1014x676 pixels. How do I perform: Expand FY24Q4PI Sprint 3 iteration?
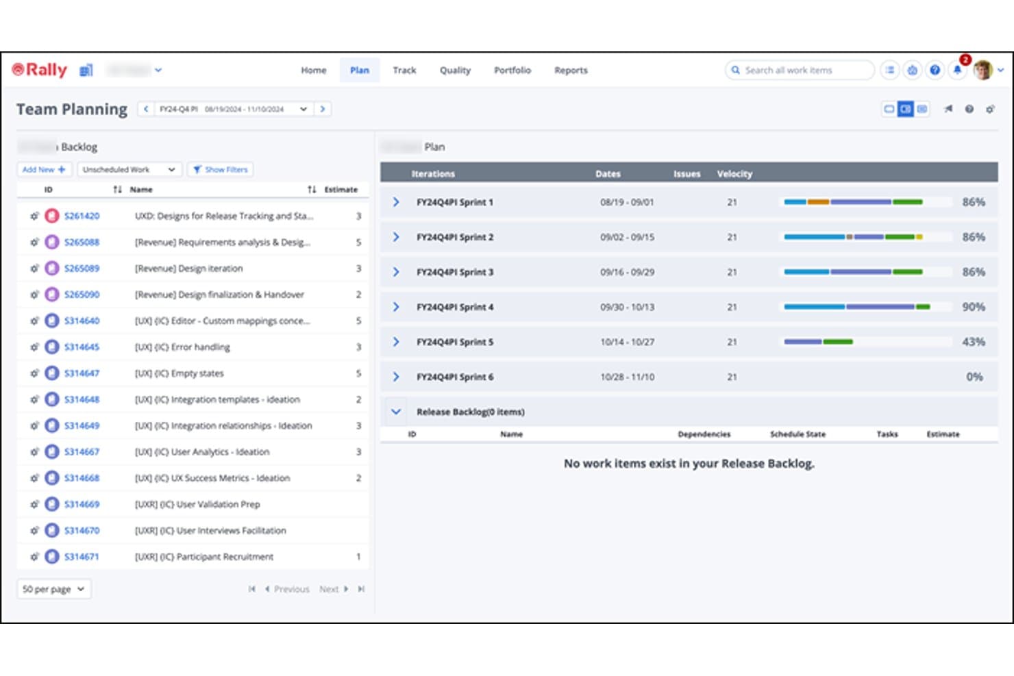[396, 272]
